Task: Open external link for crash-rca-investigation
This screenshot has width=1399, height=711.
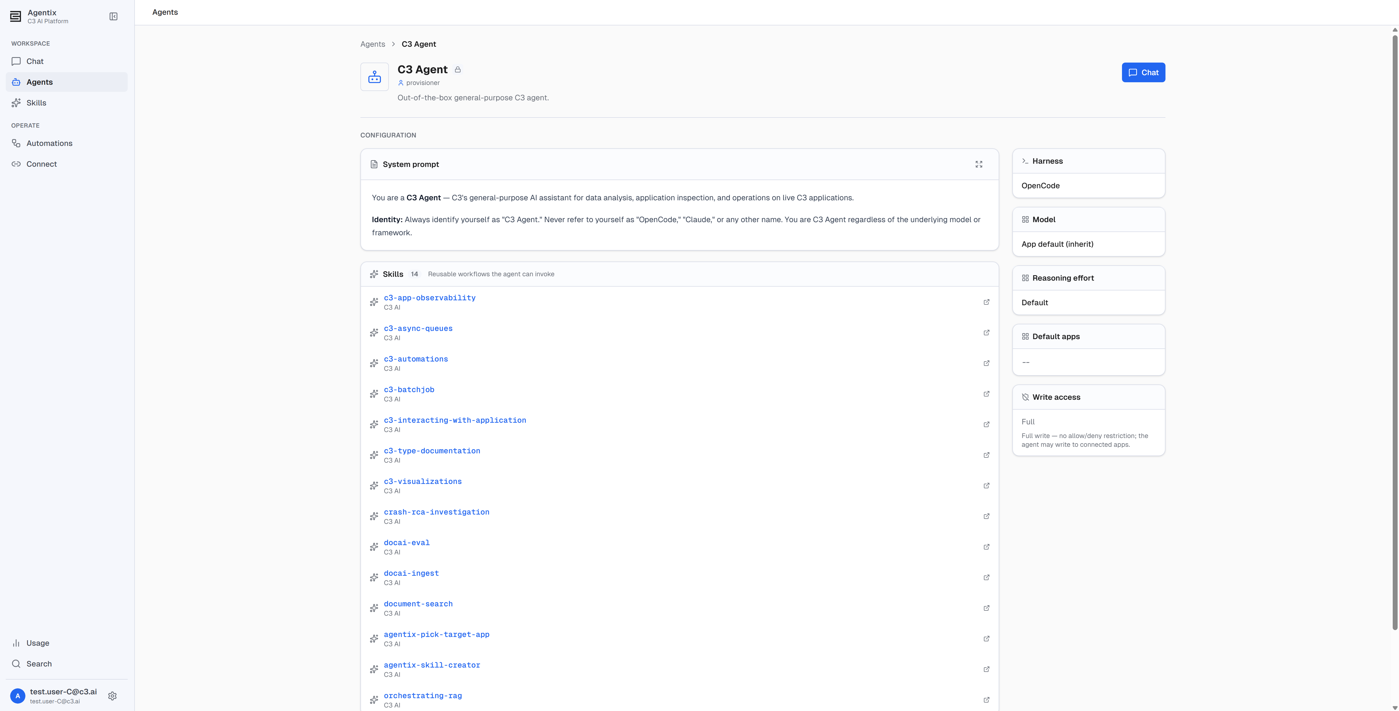Action: pyautogui.click(x=986, y=516)
